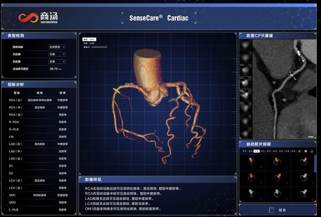Click the 自动胶片排版 panel header

point(278,144)
